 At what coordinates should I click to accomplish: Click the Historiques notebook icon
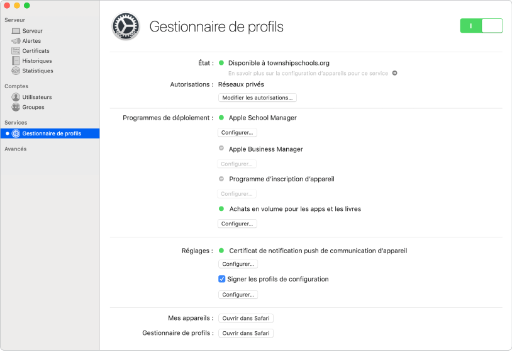tap(16, 61)
